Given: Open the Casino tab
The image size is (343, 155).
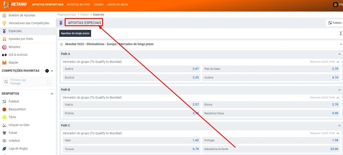Looking at the screenshot, I should (99, 4).
